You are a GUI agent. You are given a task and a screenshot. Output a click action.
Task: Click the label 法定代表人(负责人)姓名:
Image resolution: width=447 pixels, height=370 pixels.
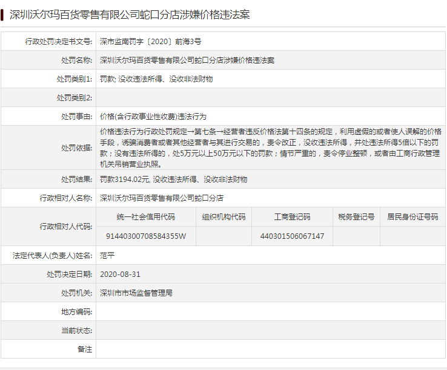53,256
